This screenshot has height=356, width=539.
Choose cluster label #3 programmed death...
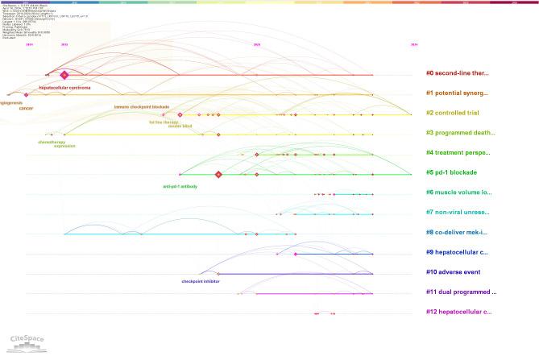461,133
